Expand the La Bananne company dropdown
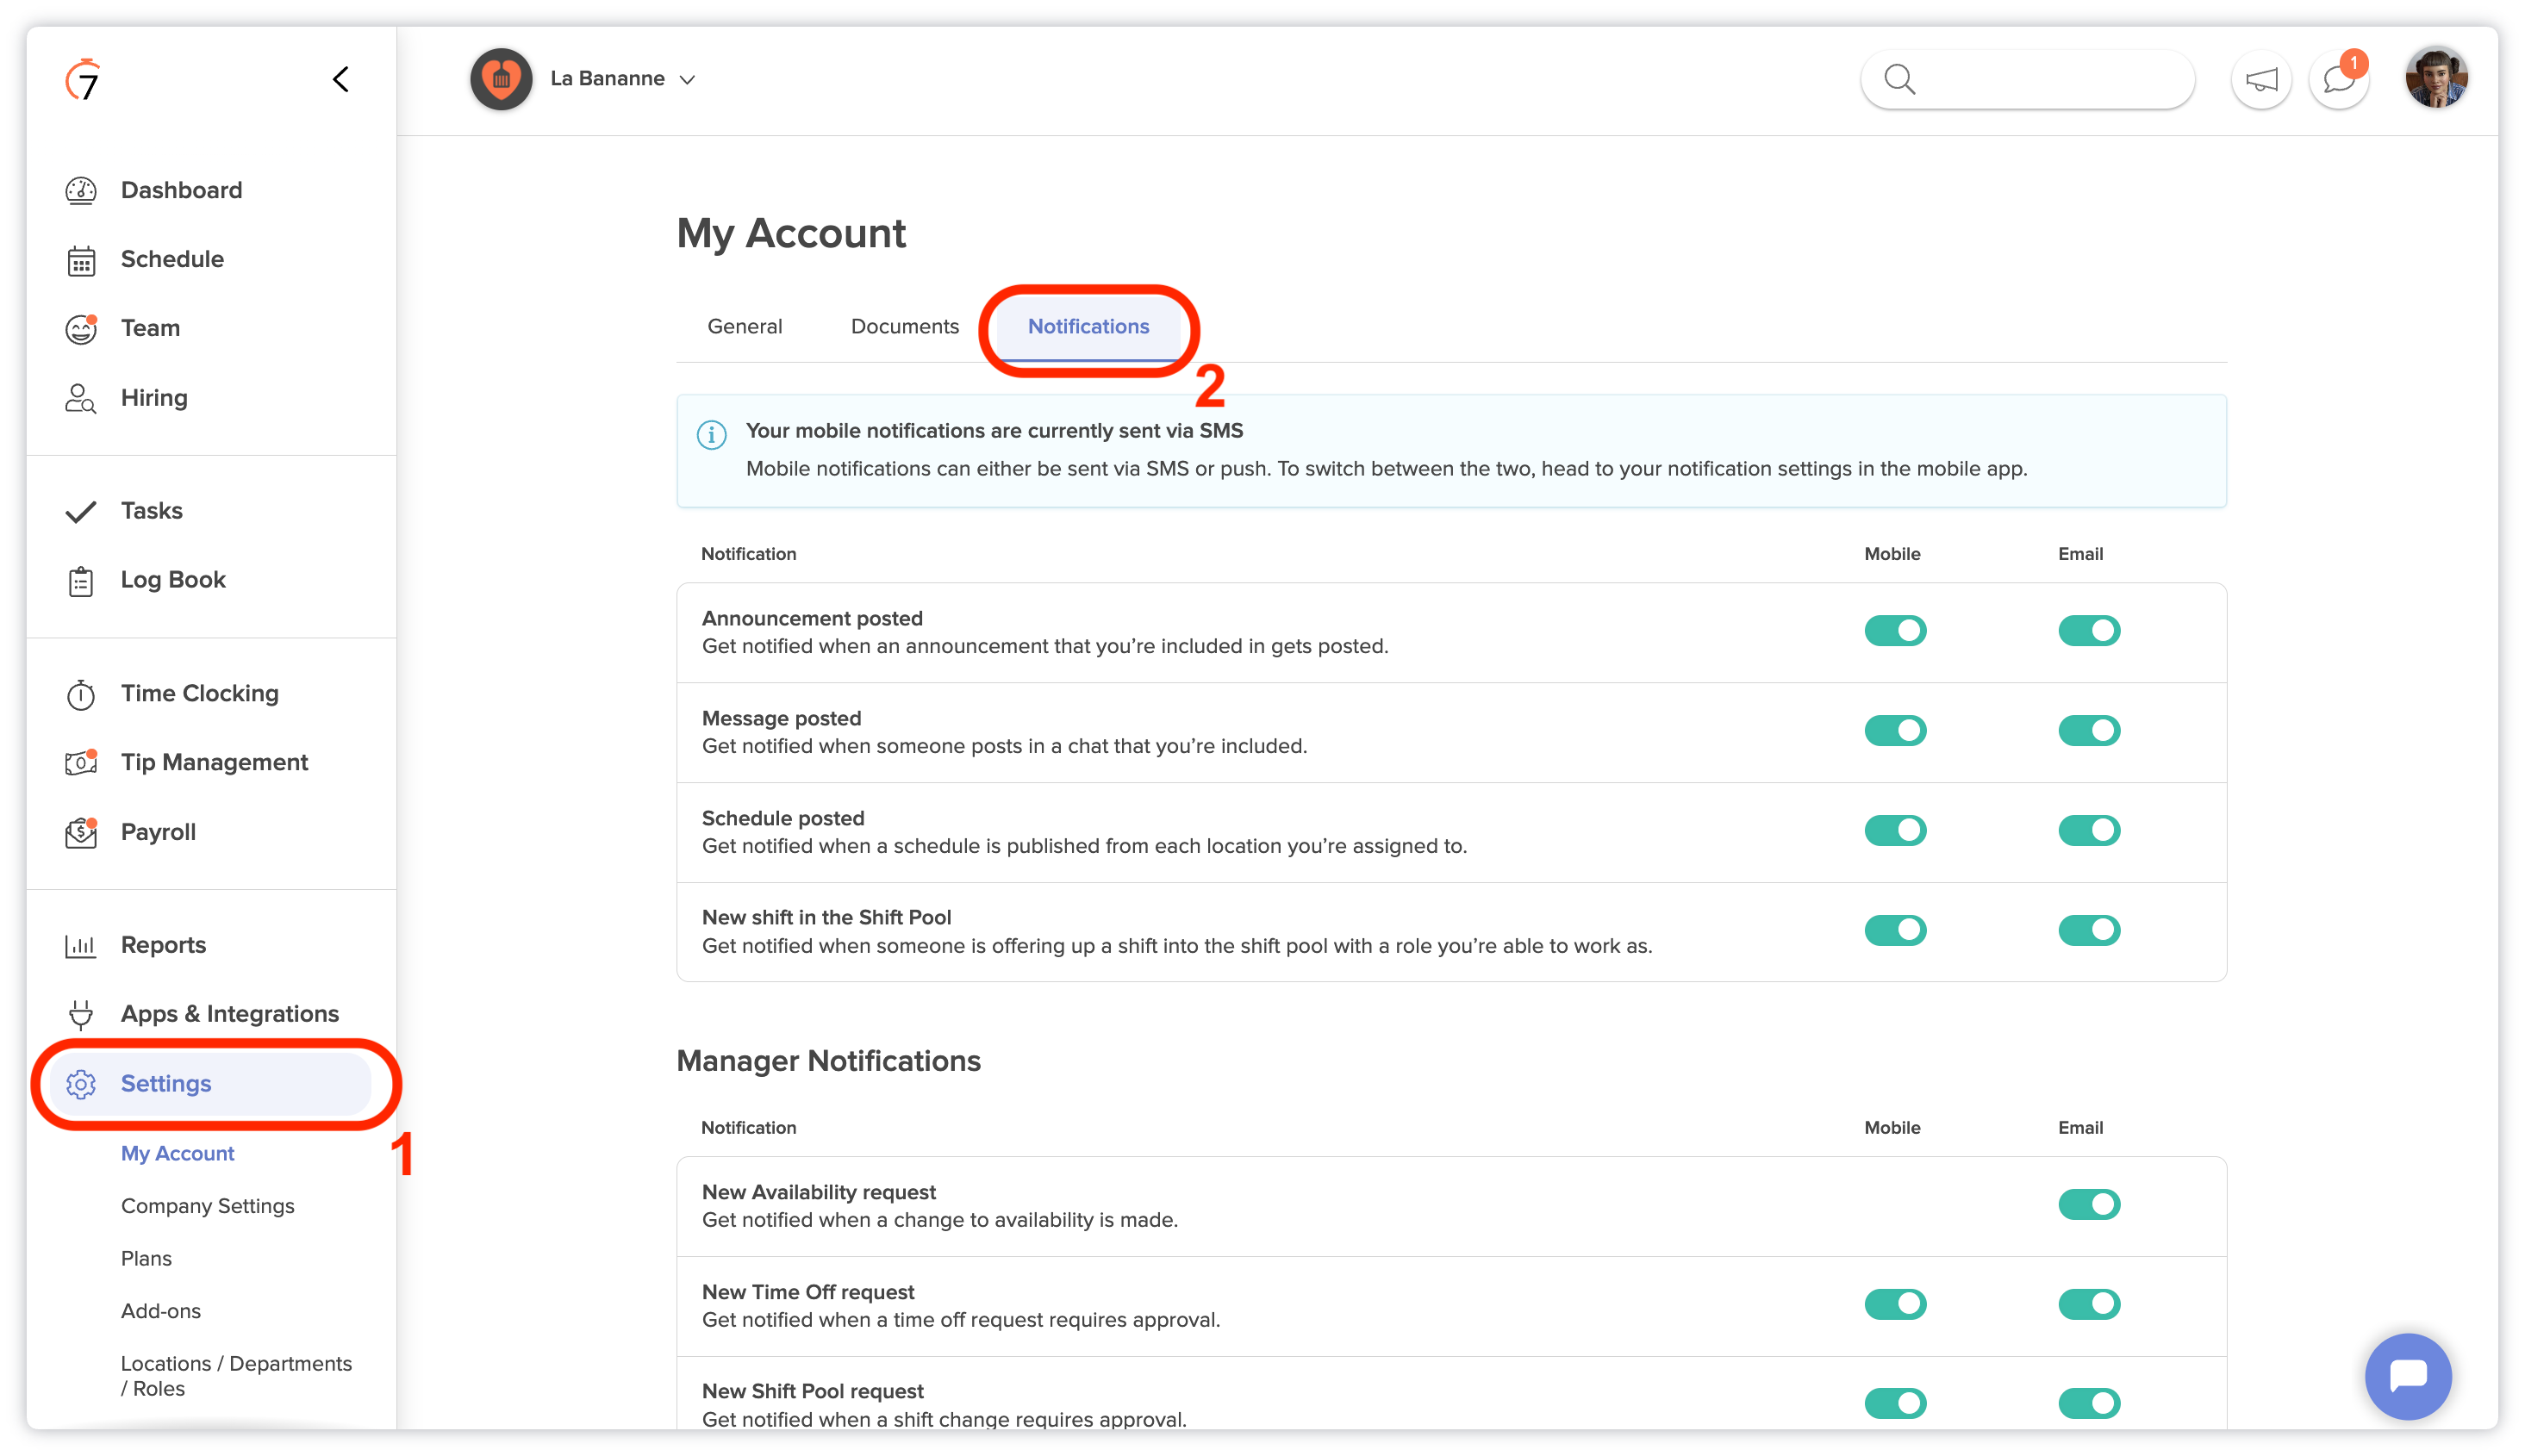Viewport: 2525px width, 1456px height. pos(688,80)
